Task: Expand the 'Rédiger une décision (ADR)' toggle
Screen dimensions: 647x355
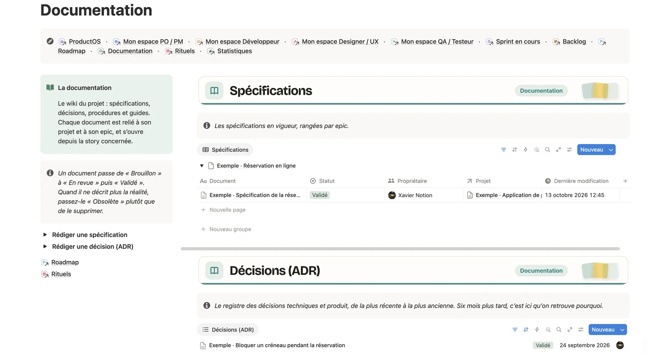Action: click(45, 247)
